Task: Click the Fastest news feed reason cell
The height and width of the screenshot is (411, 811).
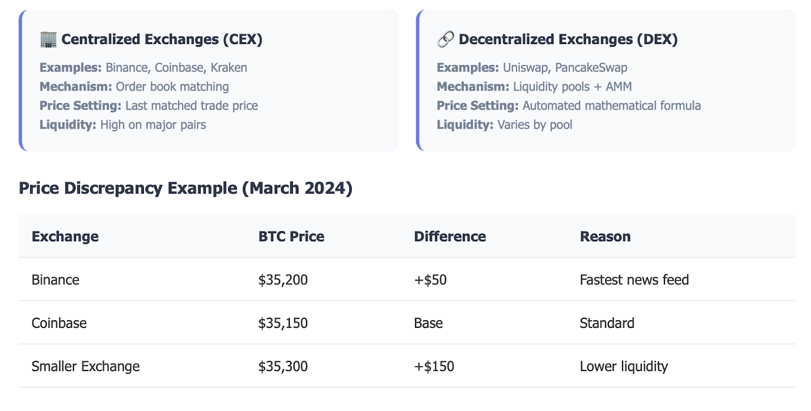Action: point(634,280)
